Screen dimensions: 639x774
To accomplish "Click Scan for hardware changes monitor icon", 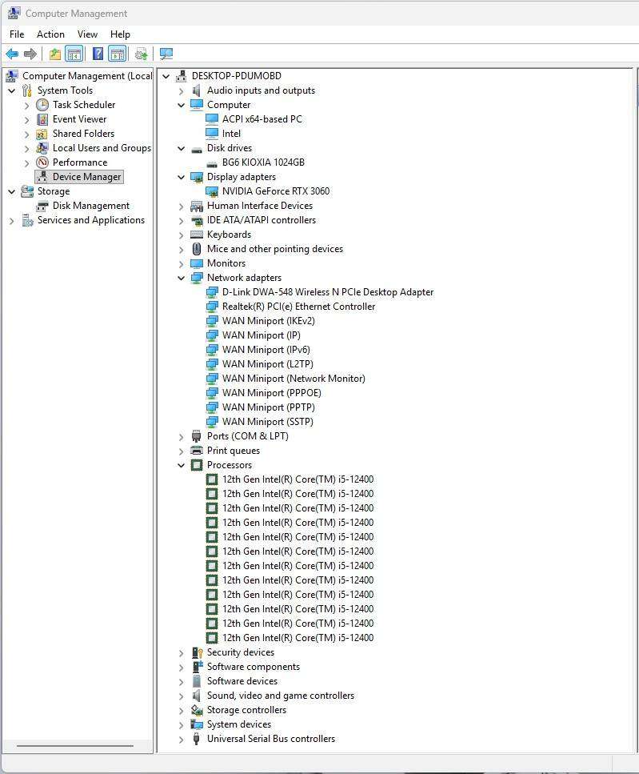I will pyautogui.click(x=166, y=54).
